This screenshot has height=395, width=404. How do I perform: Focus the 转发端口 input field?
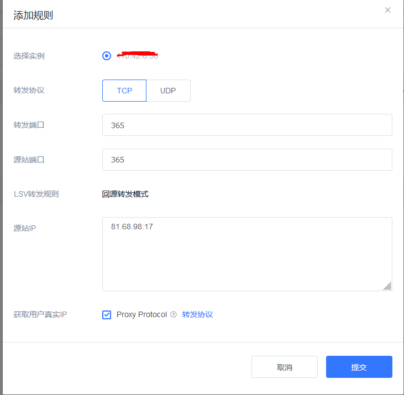click(247, 125)
